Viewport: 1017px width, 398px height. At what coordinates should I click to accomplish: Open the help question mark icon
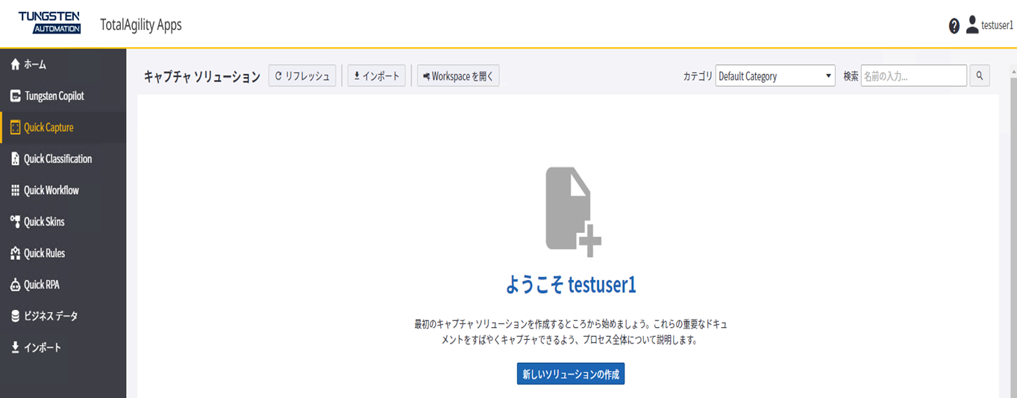click(954, 26)
